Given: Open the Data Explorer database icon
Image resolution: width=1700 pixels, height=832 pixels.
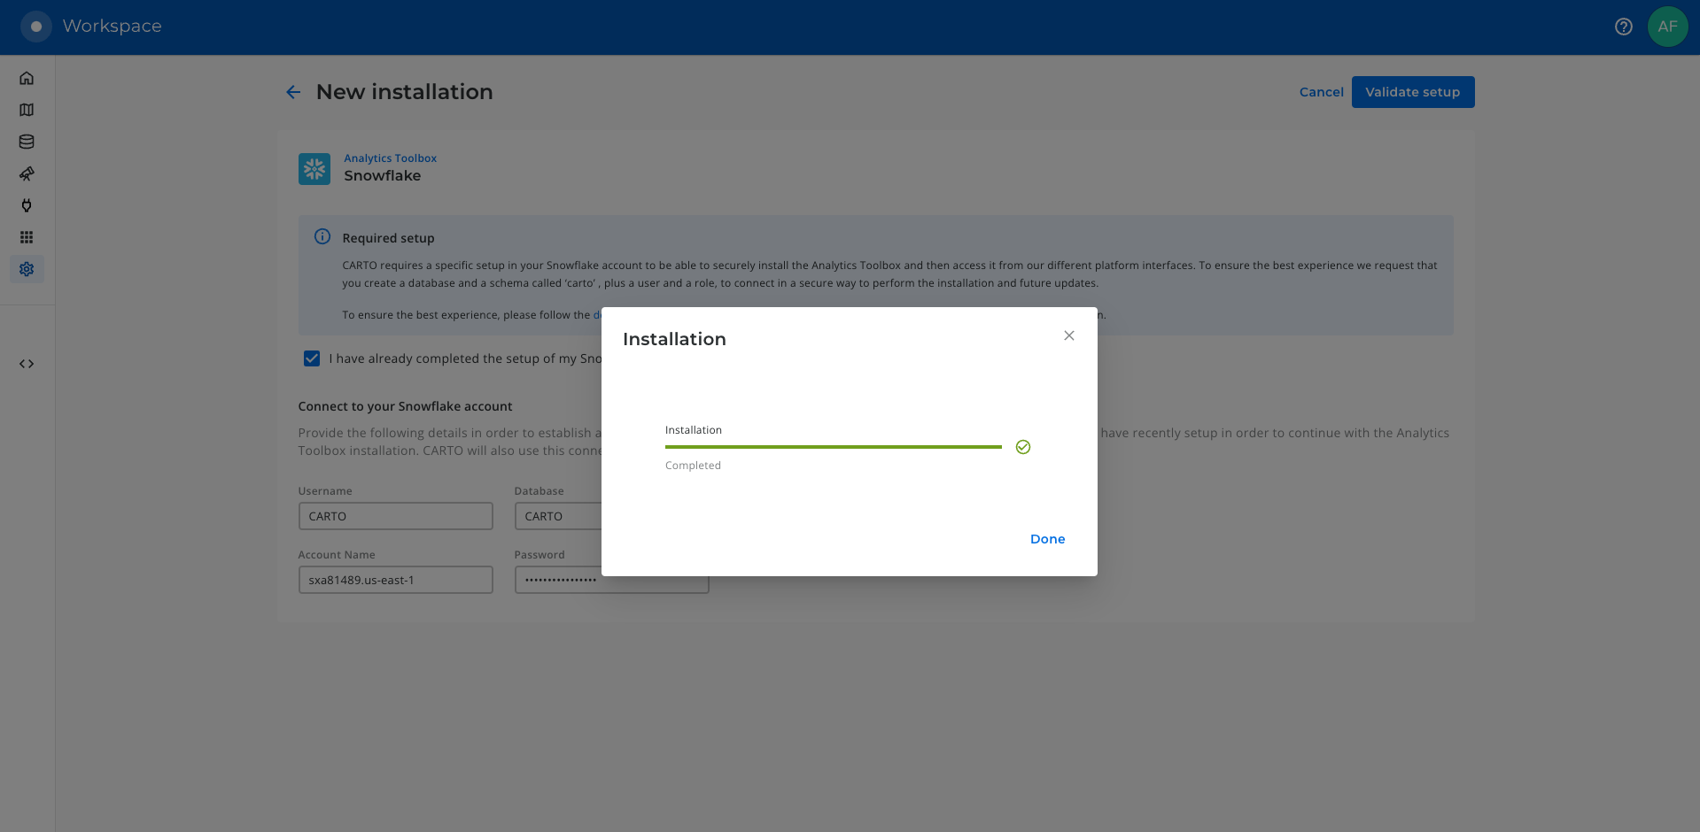Looking at the screenshot, I should 27,142.
